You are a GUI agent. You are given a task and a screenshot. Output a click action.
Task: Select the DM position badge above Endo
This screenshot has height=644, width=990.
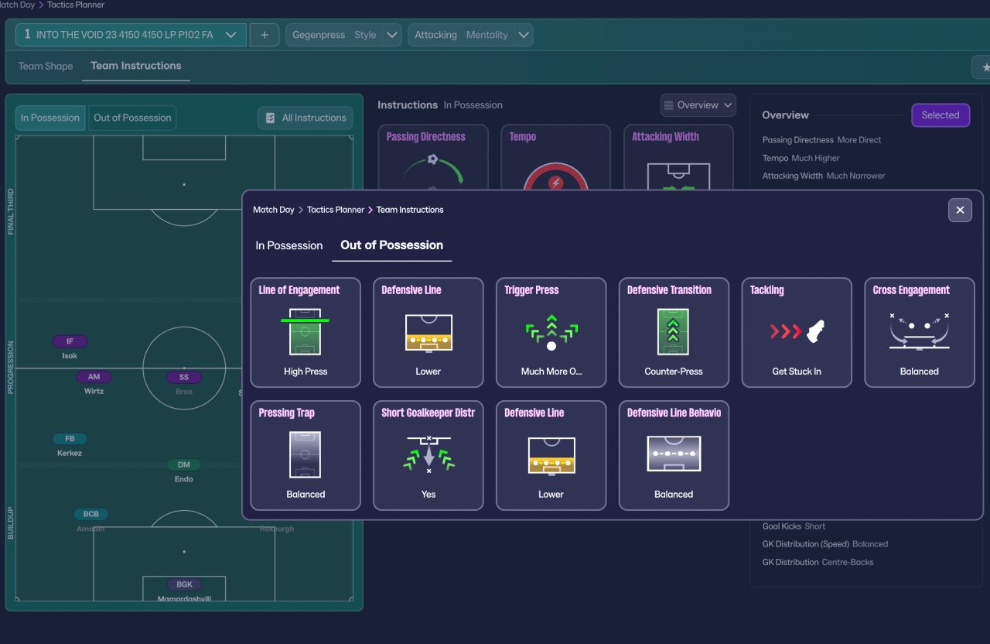184,464
